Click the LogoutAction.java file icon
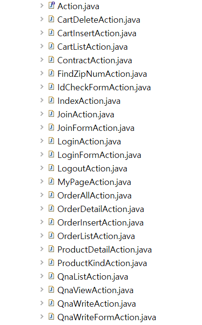Screen dimensions: 202x325 (x=51, y=168)
